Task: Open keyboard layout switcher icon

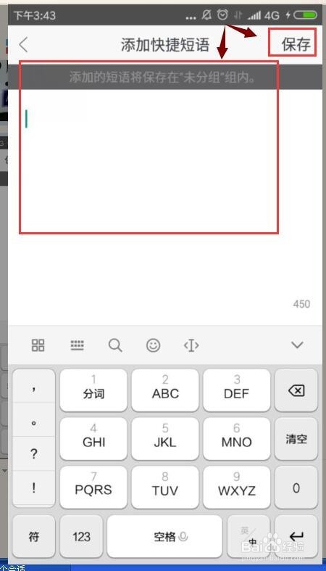Action: pos(77,345)
